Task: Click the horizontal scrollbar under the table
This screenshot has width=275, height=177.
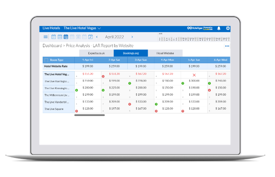Action: click(90, 115)
